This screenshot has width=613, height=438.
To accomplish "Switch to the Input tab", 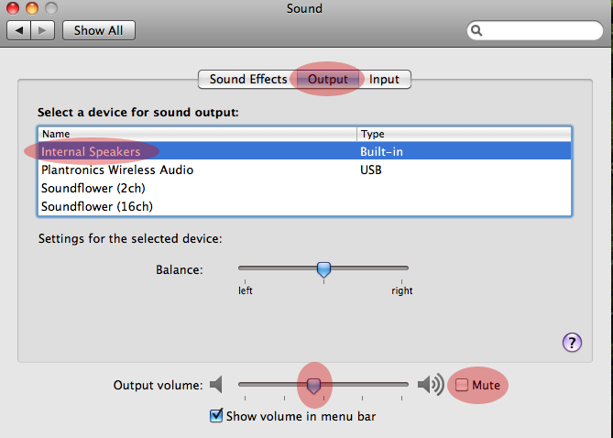I will [384, 80].
